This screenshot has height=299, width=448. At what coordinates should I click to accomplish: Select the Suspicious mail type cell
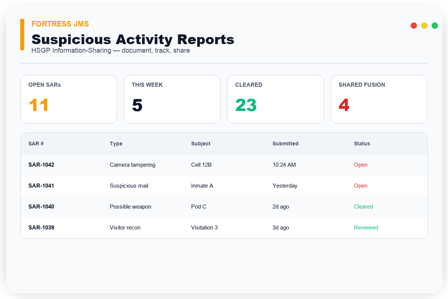pyautogui.click(x=129, y=186)
